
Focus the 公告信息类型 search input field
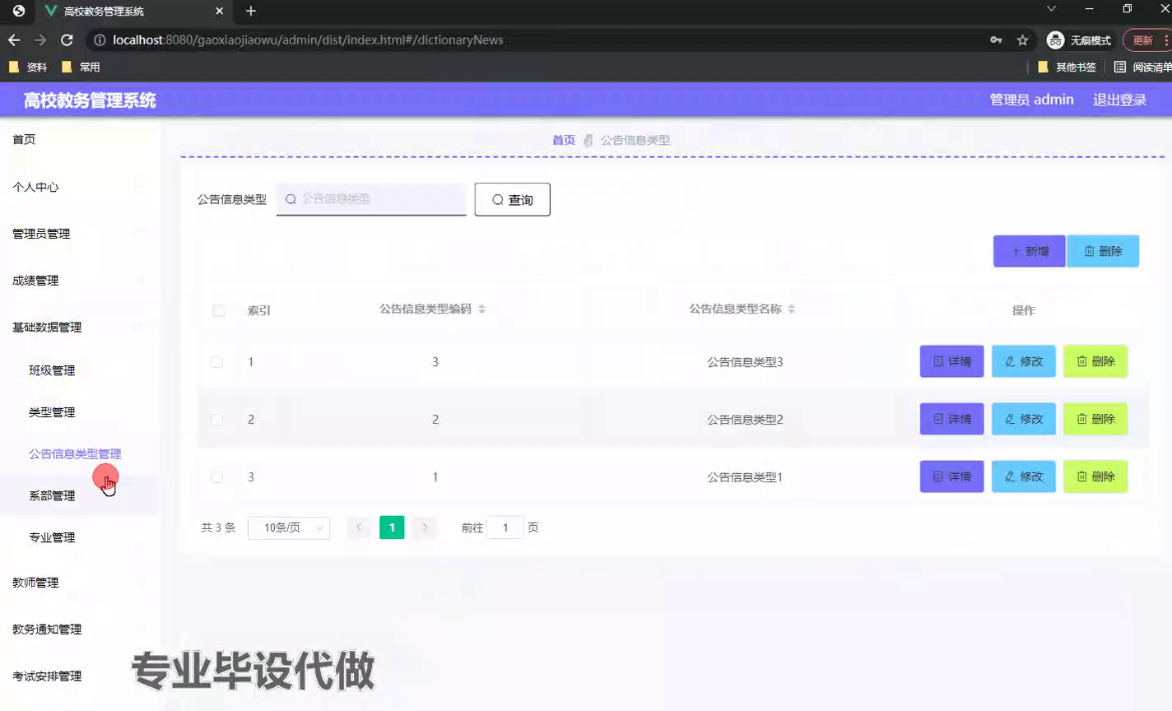click(x=371, y=199)
